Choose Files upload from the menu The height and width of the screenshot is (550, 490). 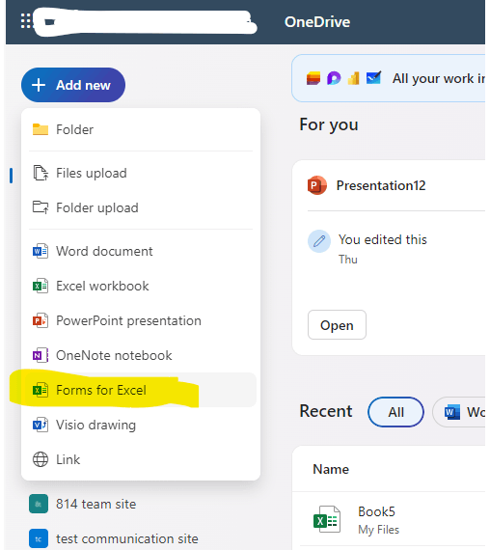click(140, 173)
